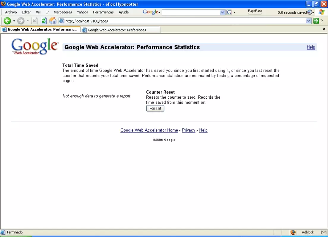Open the Yahoo! menu

pos(82,12)
